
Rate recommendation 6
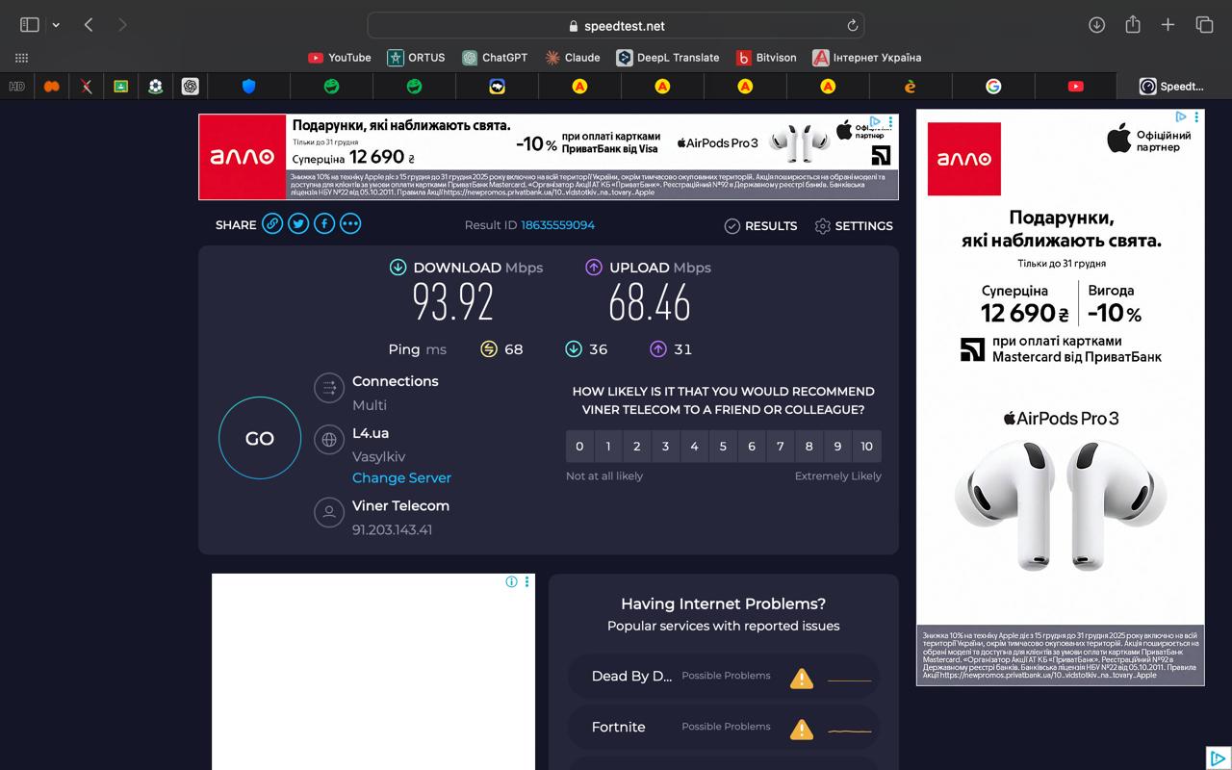click(752, 447)
